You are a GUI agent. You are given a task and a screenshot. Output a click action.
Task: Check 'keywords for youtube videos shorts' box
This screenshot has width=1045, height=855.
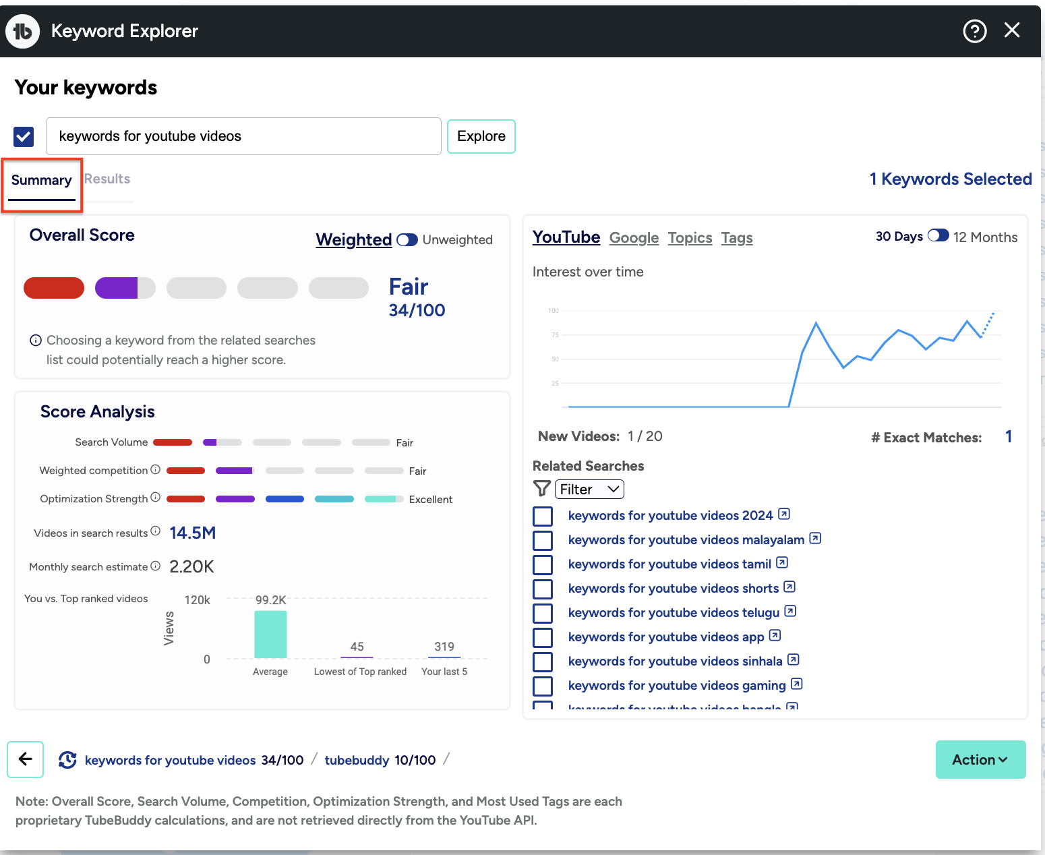(543, 589)
